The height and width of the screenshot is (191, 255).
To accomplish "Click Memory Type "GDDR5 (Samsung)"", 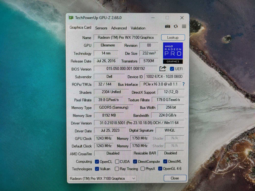I will point(114,107).
